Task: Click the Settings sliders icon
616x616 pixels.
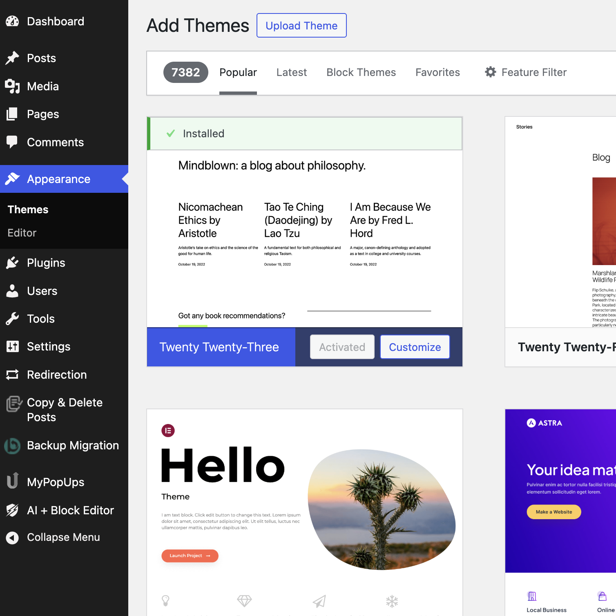Action: [12, 346]
